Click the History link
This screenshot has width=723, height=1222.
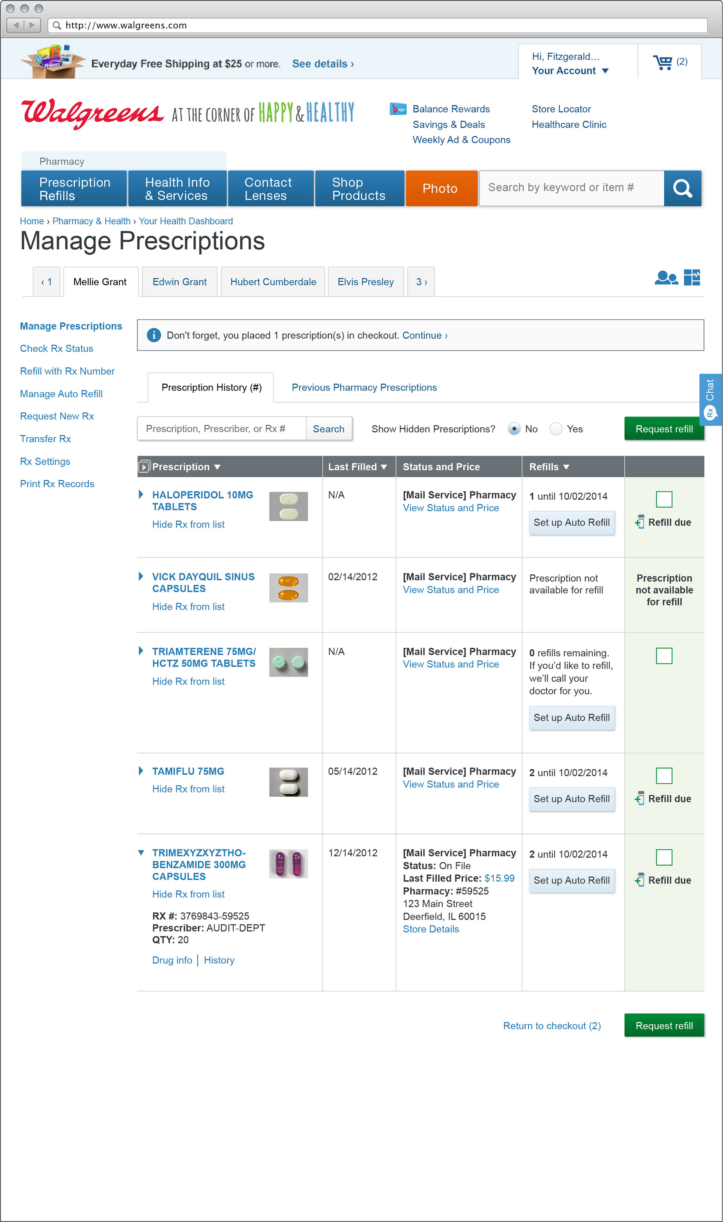[219, 960]
